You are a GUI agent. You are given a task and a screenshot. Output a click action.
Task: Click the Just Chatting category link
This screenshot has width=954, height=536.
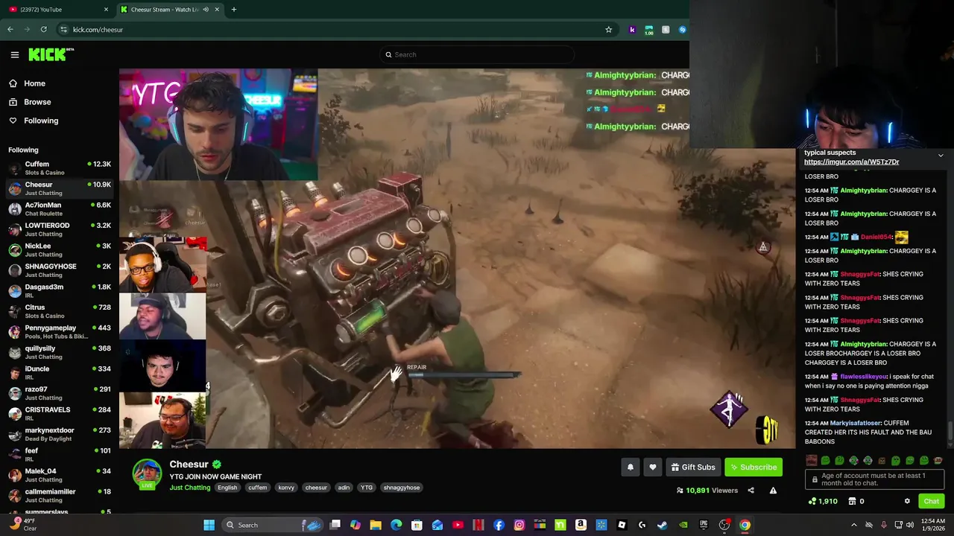pos(189,488)
